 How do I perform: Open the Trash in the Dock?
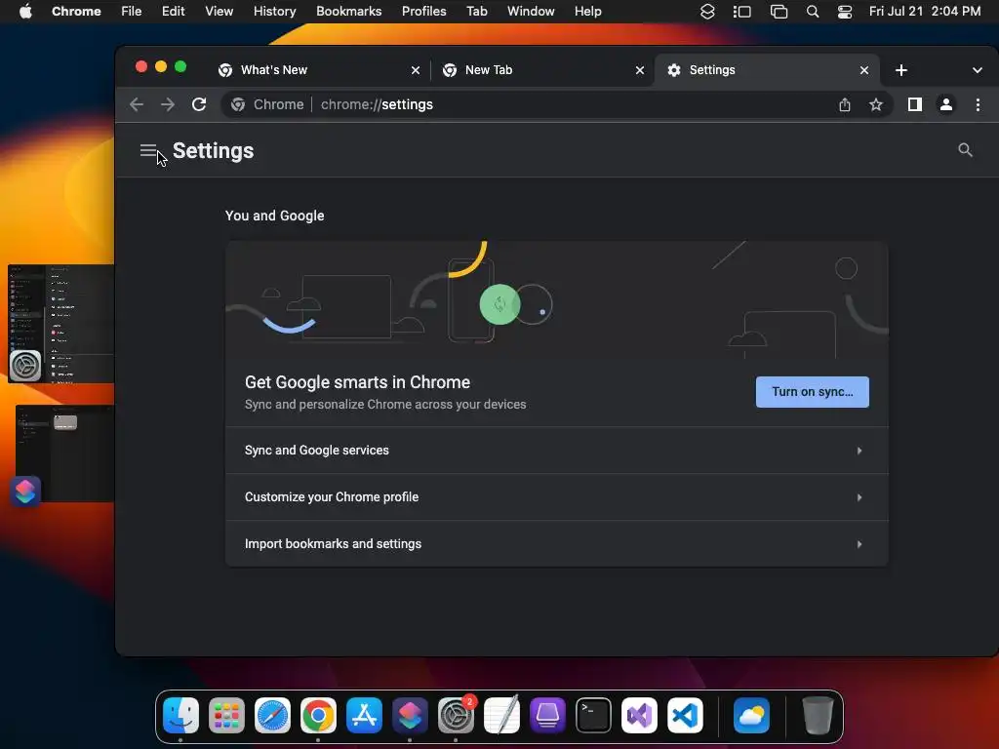point(818,715)
